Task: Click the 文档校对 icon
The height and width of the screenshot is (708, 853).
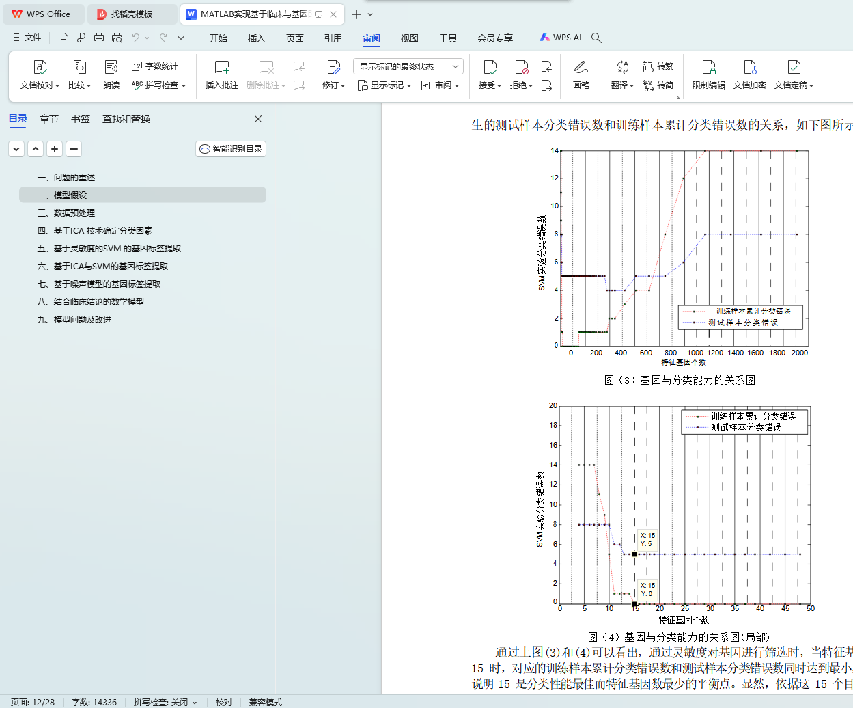Action: 40,67
